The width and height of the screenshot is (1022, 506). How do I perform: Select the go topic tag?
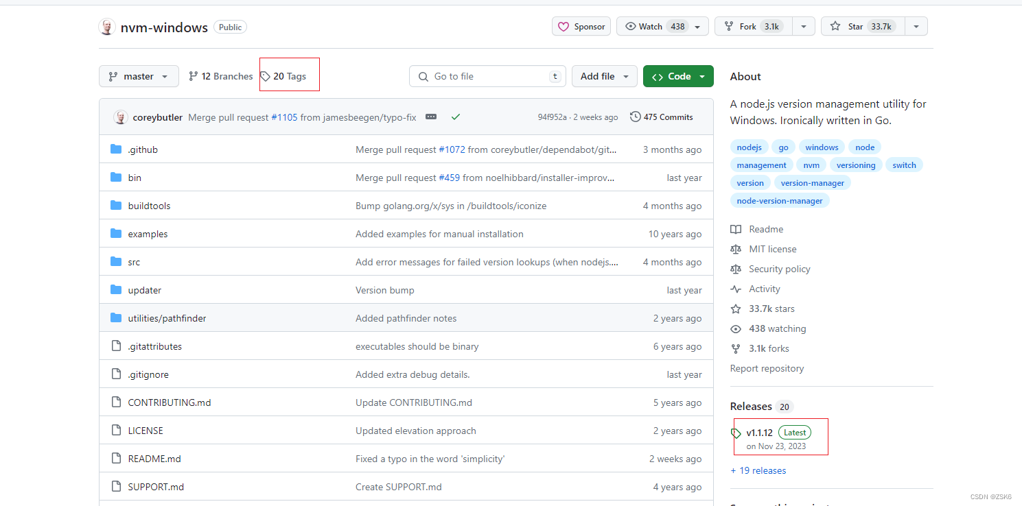point(783,147)
